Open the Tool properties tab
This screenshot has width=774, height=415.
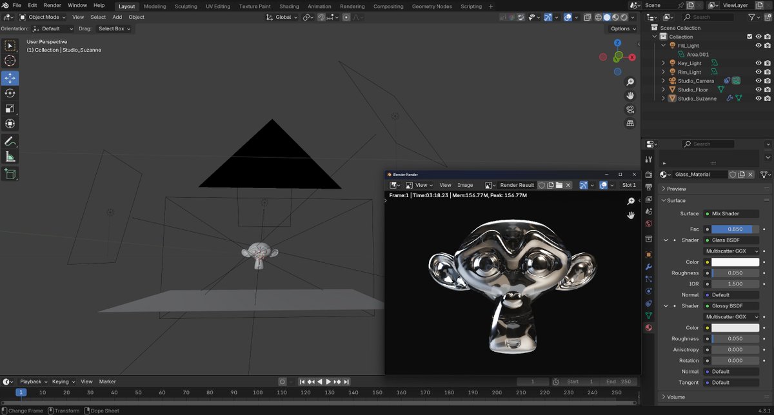pyautogui.click(x=649, y=159)
